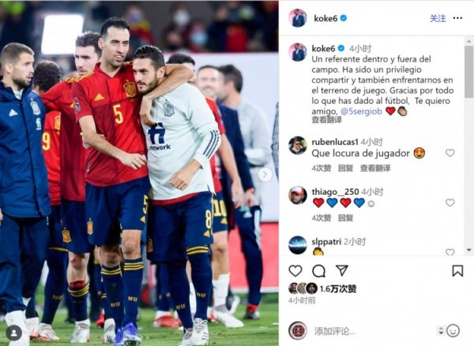Open koke6 profile picture in header
474x346 pixels.
point(298,18)
